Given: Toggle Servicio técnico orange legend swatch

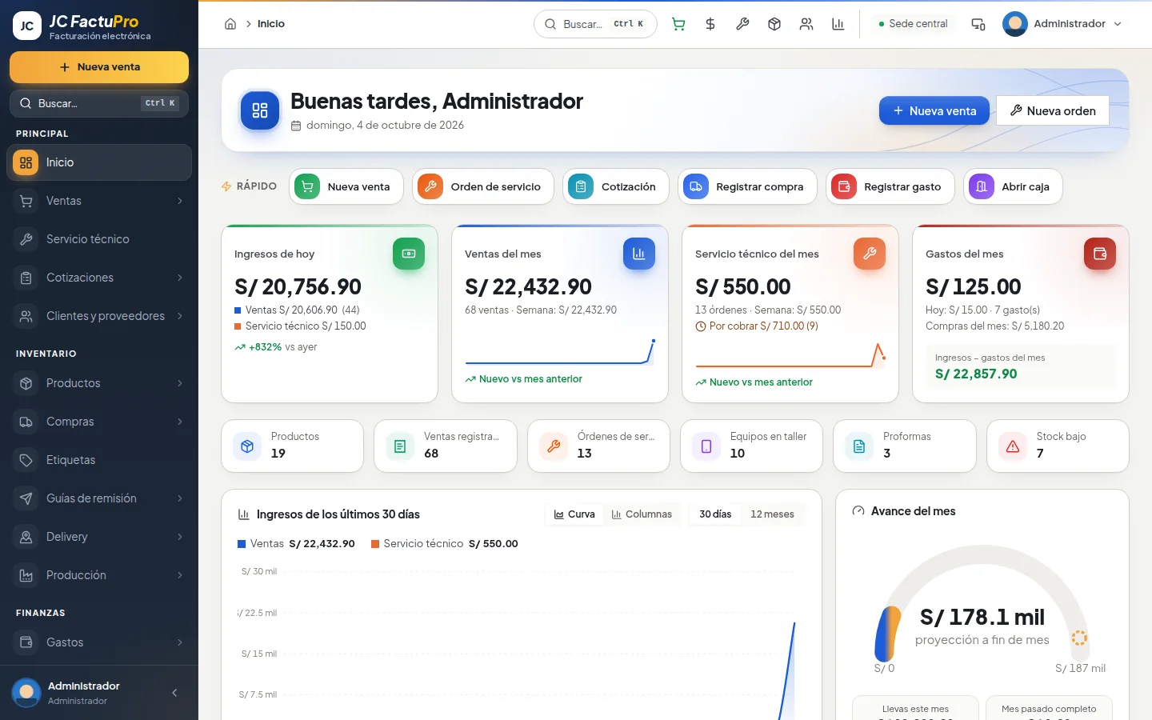Looking at the screenshot, I should click(374, 544).
